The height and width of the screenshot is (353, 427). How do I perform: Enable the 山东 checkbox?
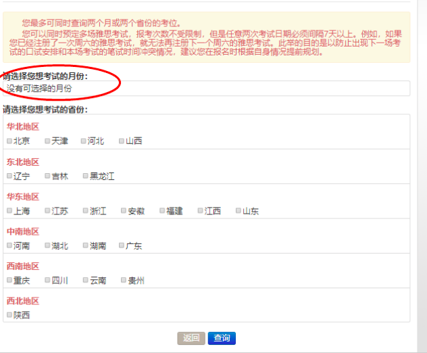238,211
